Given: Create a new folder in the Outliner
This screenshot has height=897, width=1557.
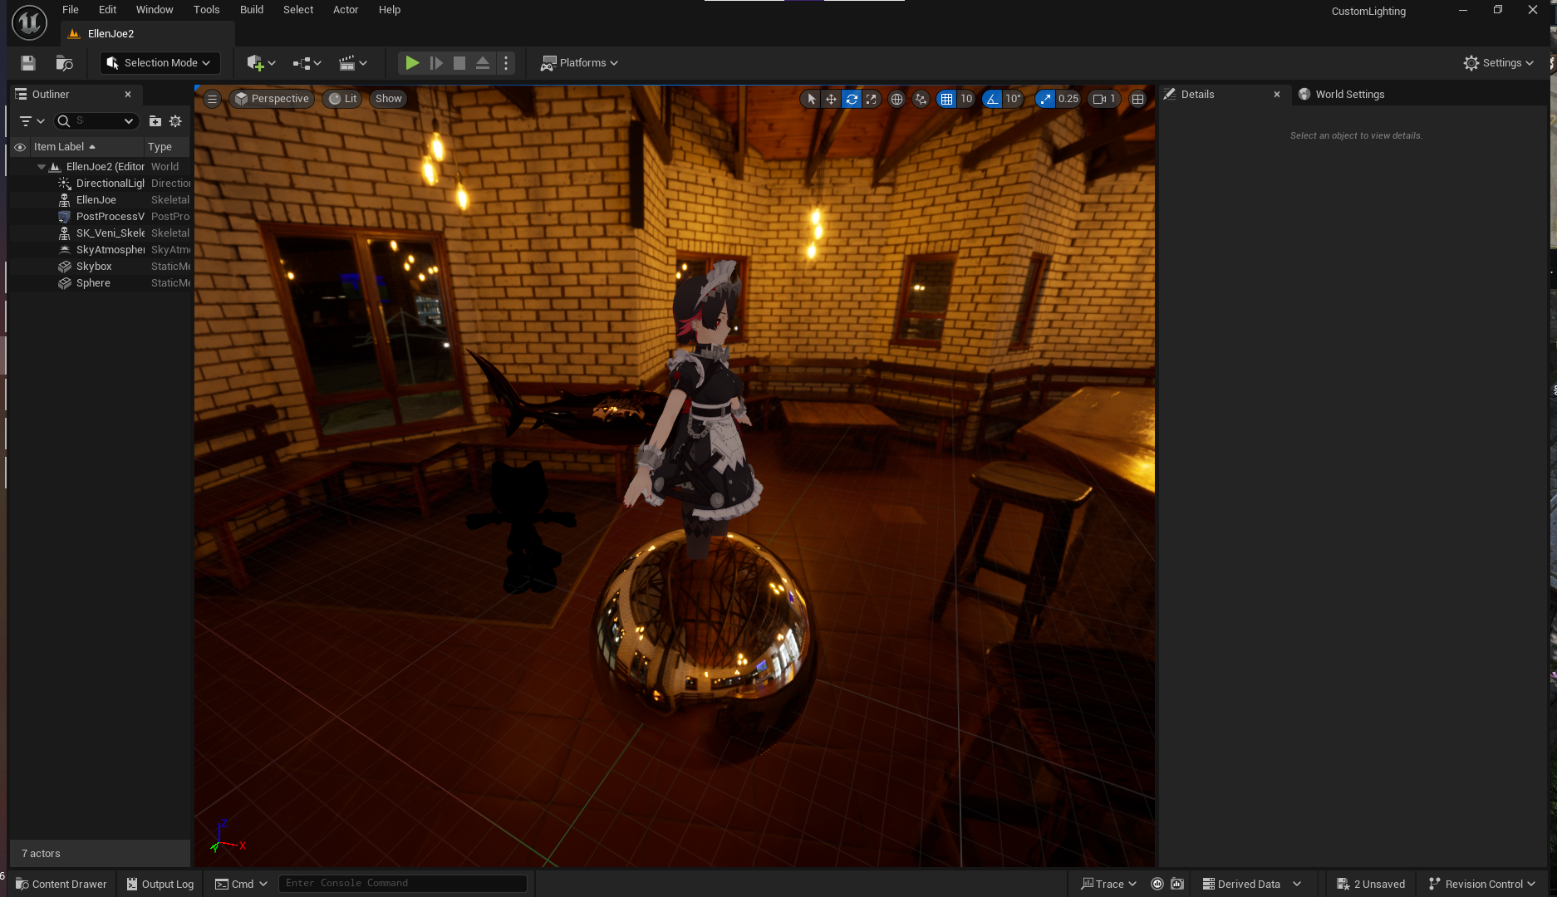Looking at the screenshot, I should tap(155, 121).
